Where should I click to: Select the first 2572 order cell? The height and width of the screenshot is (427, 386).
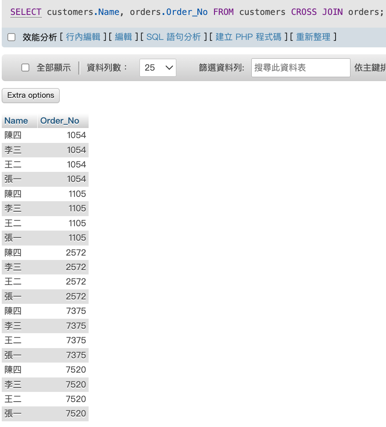(x=76, y=253)
